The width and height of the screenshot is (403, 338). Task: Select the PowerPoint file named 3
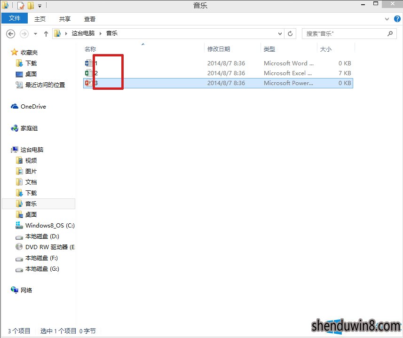pyautogui.click(x=218, y=83)
